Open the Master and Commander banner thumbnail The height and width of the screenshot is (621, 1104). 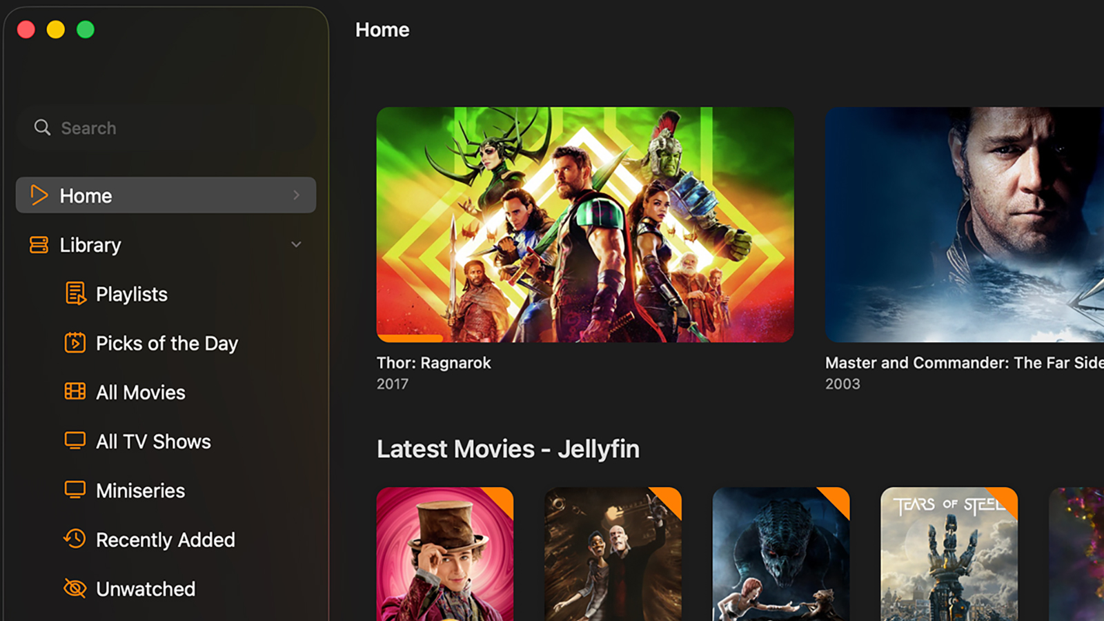click(965, 224)
